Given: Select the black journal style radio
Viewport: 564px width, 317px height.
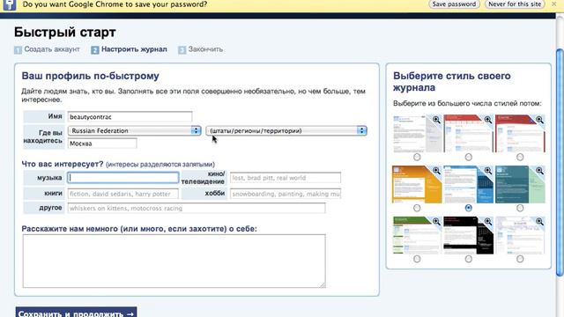Looking at the screenshot, I should tap(468, 259).
